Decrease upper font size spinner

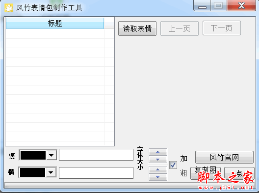pyautogui.click(x=158, y=159)
